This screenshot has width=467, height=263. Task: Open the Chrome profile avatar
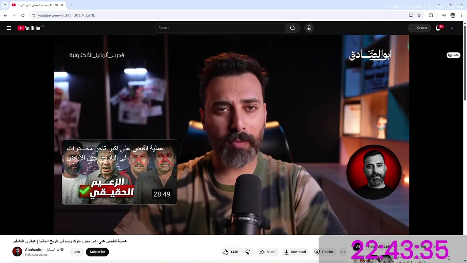coord(453,15)
